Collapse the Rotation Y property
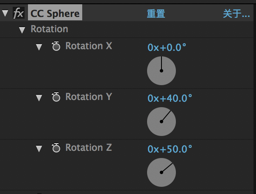 (x=39, y=98)
